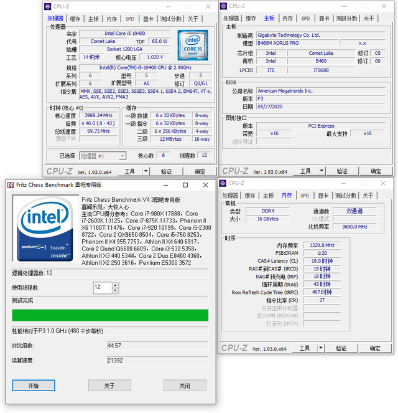Click the 三级 cache value 12 MBytes
Screen dimensions: 398x413
170,139
